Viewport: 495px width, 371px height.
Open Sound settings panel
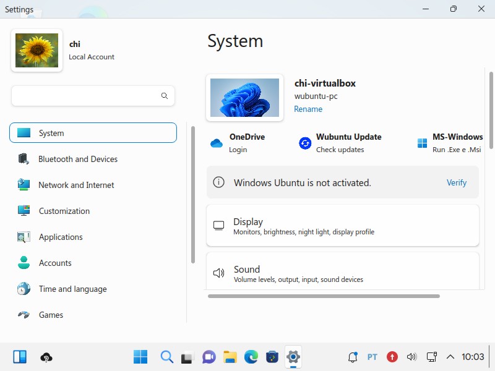(x=342, y=273)
